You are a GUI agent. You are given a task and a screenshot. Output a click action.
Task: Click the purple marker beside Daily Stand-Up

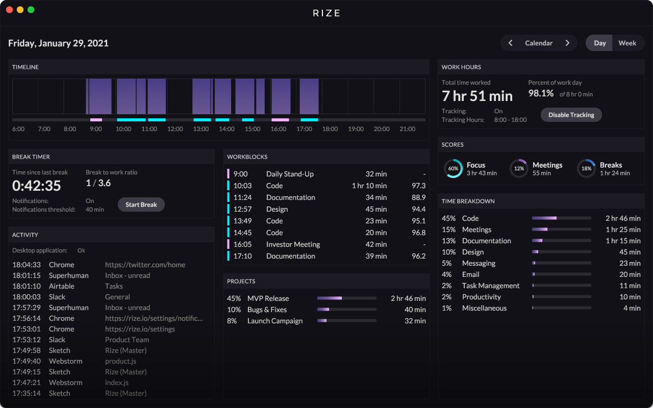230,174
